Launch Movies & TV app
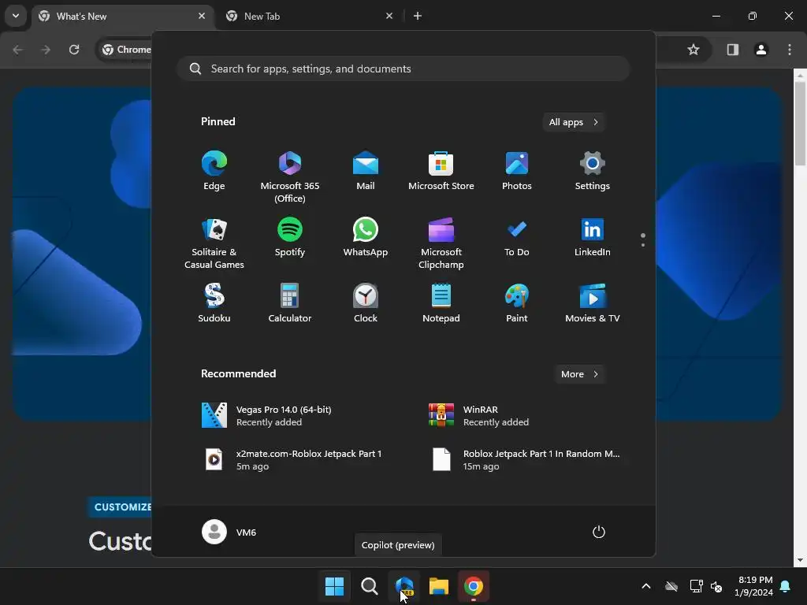Image resolution: width=807 pixels, height=605 pixels. click(x=593, y=303)
